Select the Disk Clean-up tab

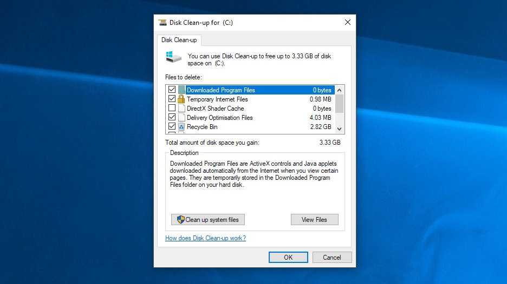coord(179,40)
